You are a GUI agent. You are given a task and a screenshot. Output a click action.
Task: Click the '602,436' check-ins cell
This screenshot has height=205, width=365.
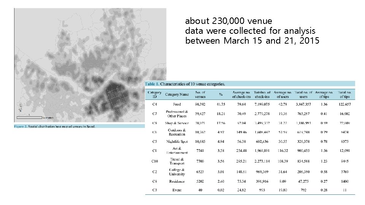click(x=262, y=142)
